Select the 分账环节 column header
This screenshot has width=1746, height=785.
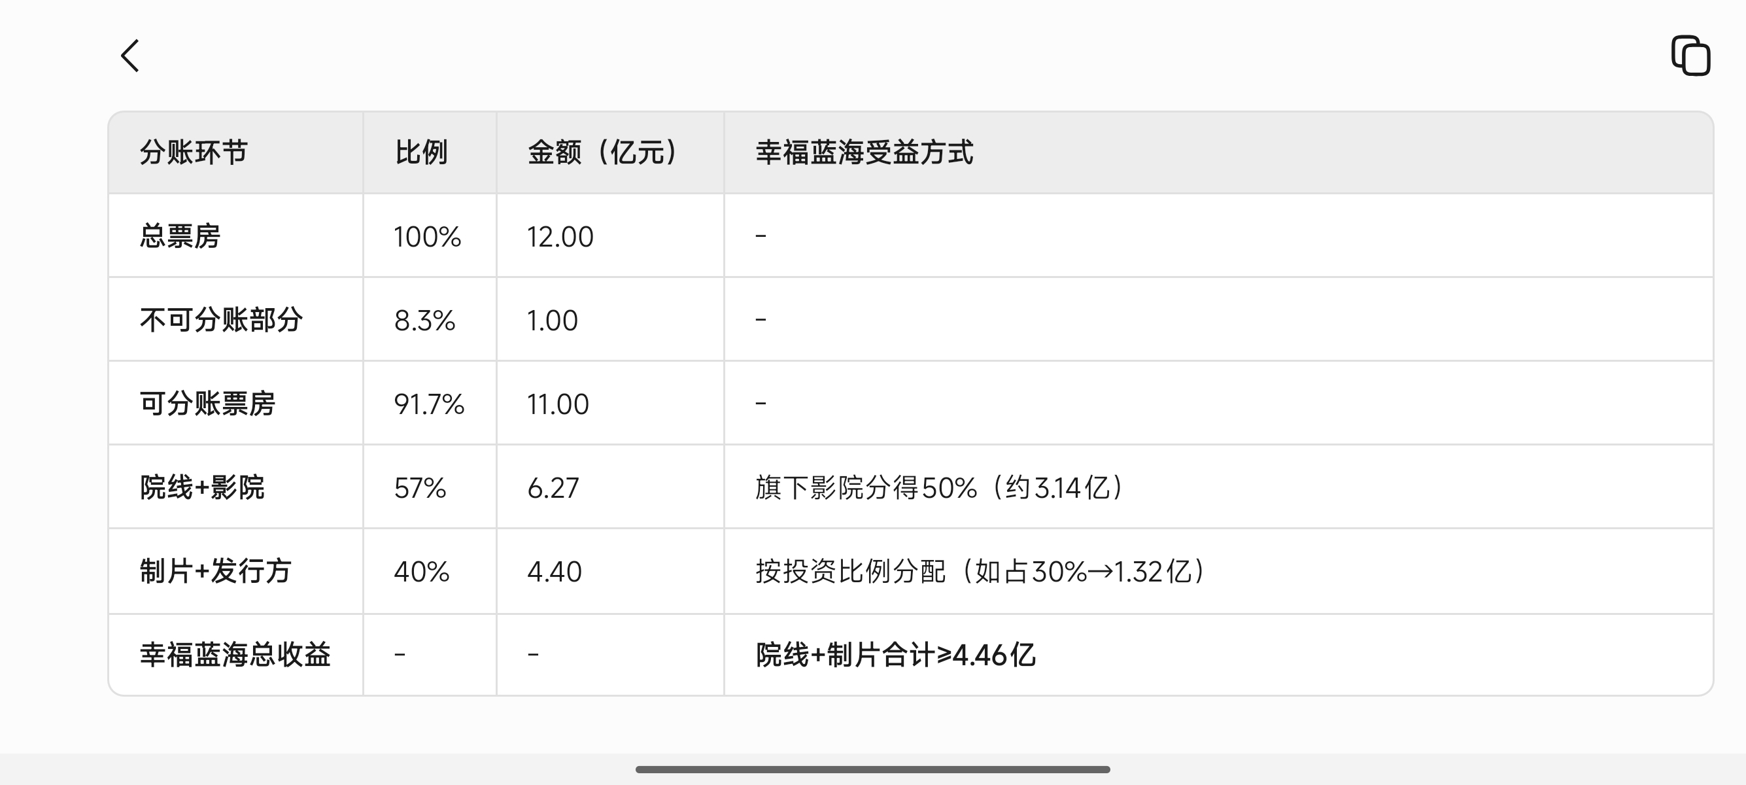point(194,152)
